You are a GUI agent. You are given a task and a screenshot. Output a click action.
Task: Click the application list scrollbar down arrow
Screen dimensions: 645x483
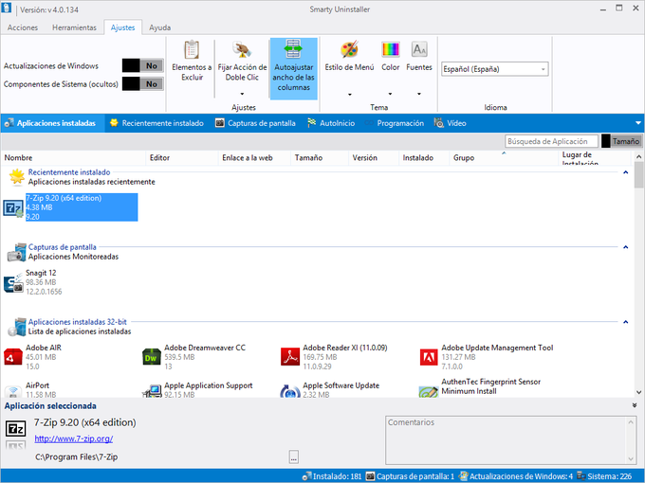[638, 392]
